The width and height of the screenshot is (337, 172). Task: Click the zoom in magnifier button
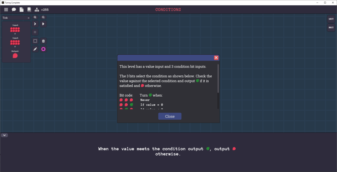tap(35, 17)
